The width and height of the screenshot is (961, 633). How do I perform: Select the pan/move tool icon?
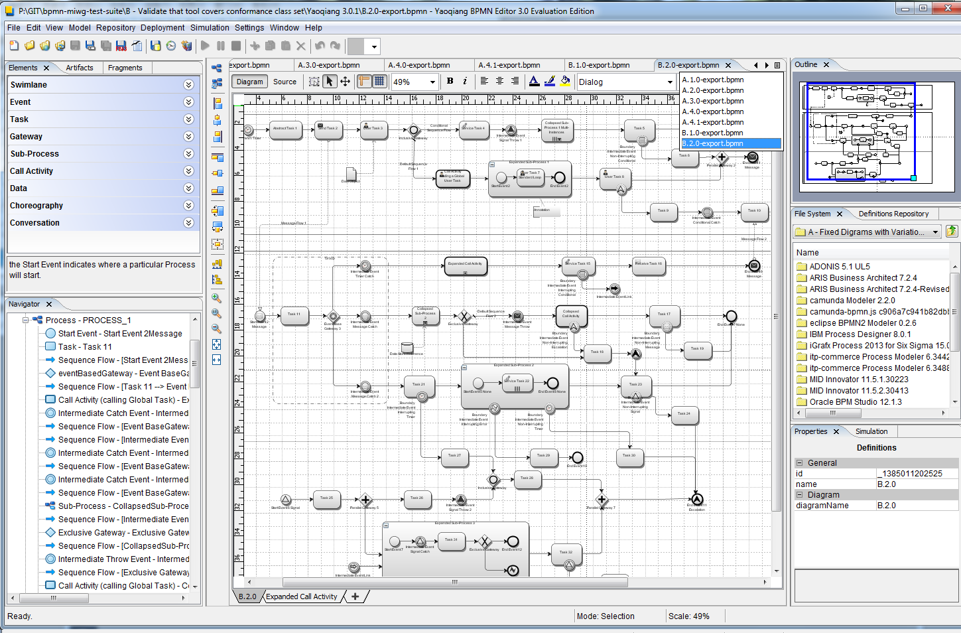[345, 82]
